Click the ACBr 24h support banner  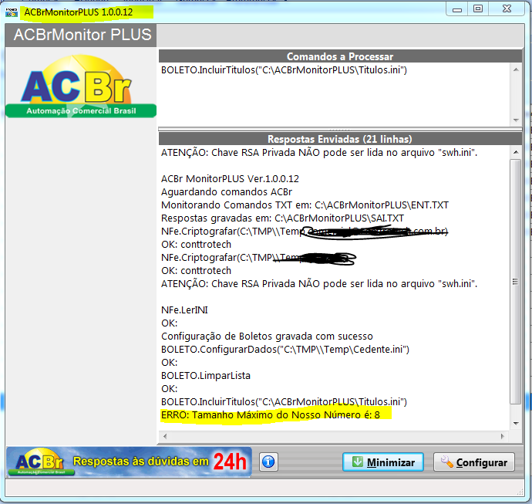point(130,462)
